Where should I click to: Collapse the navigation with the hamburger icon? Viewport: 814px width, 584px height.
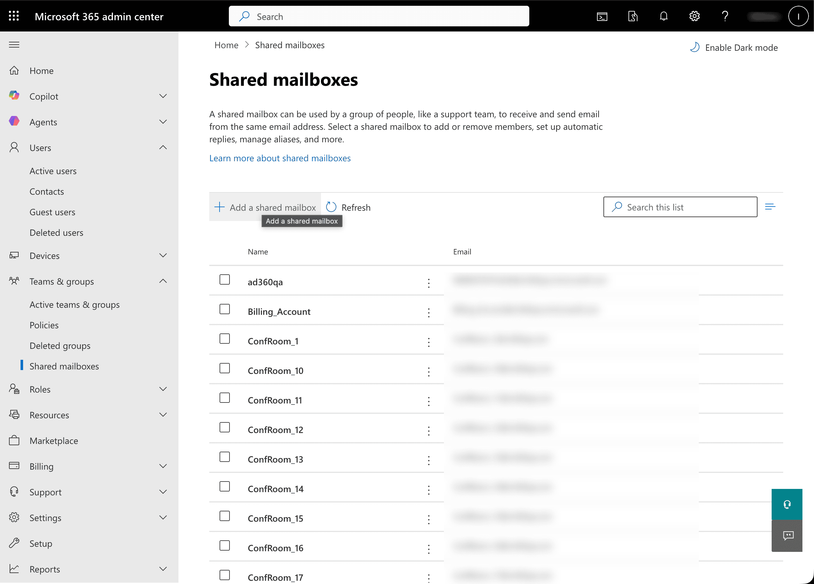[14, 45]
